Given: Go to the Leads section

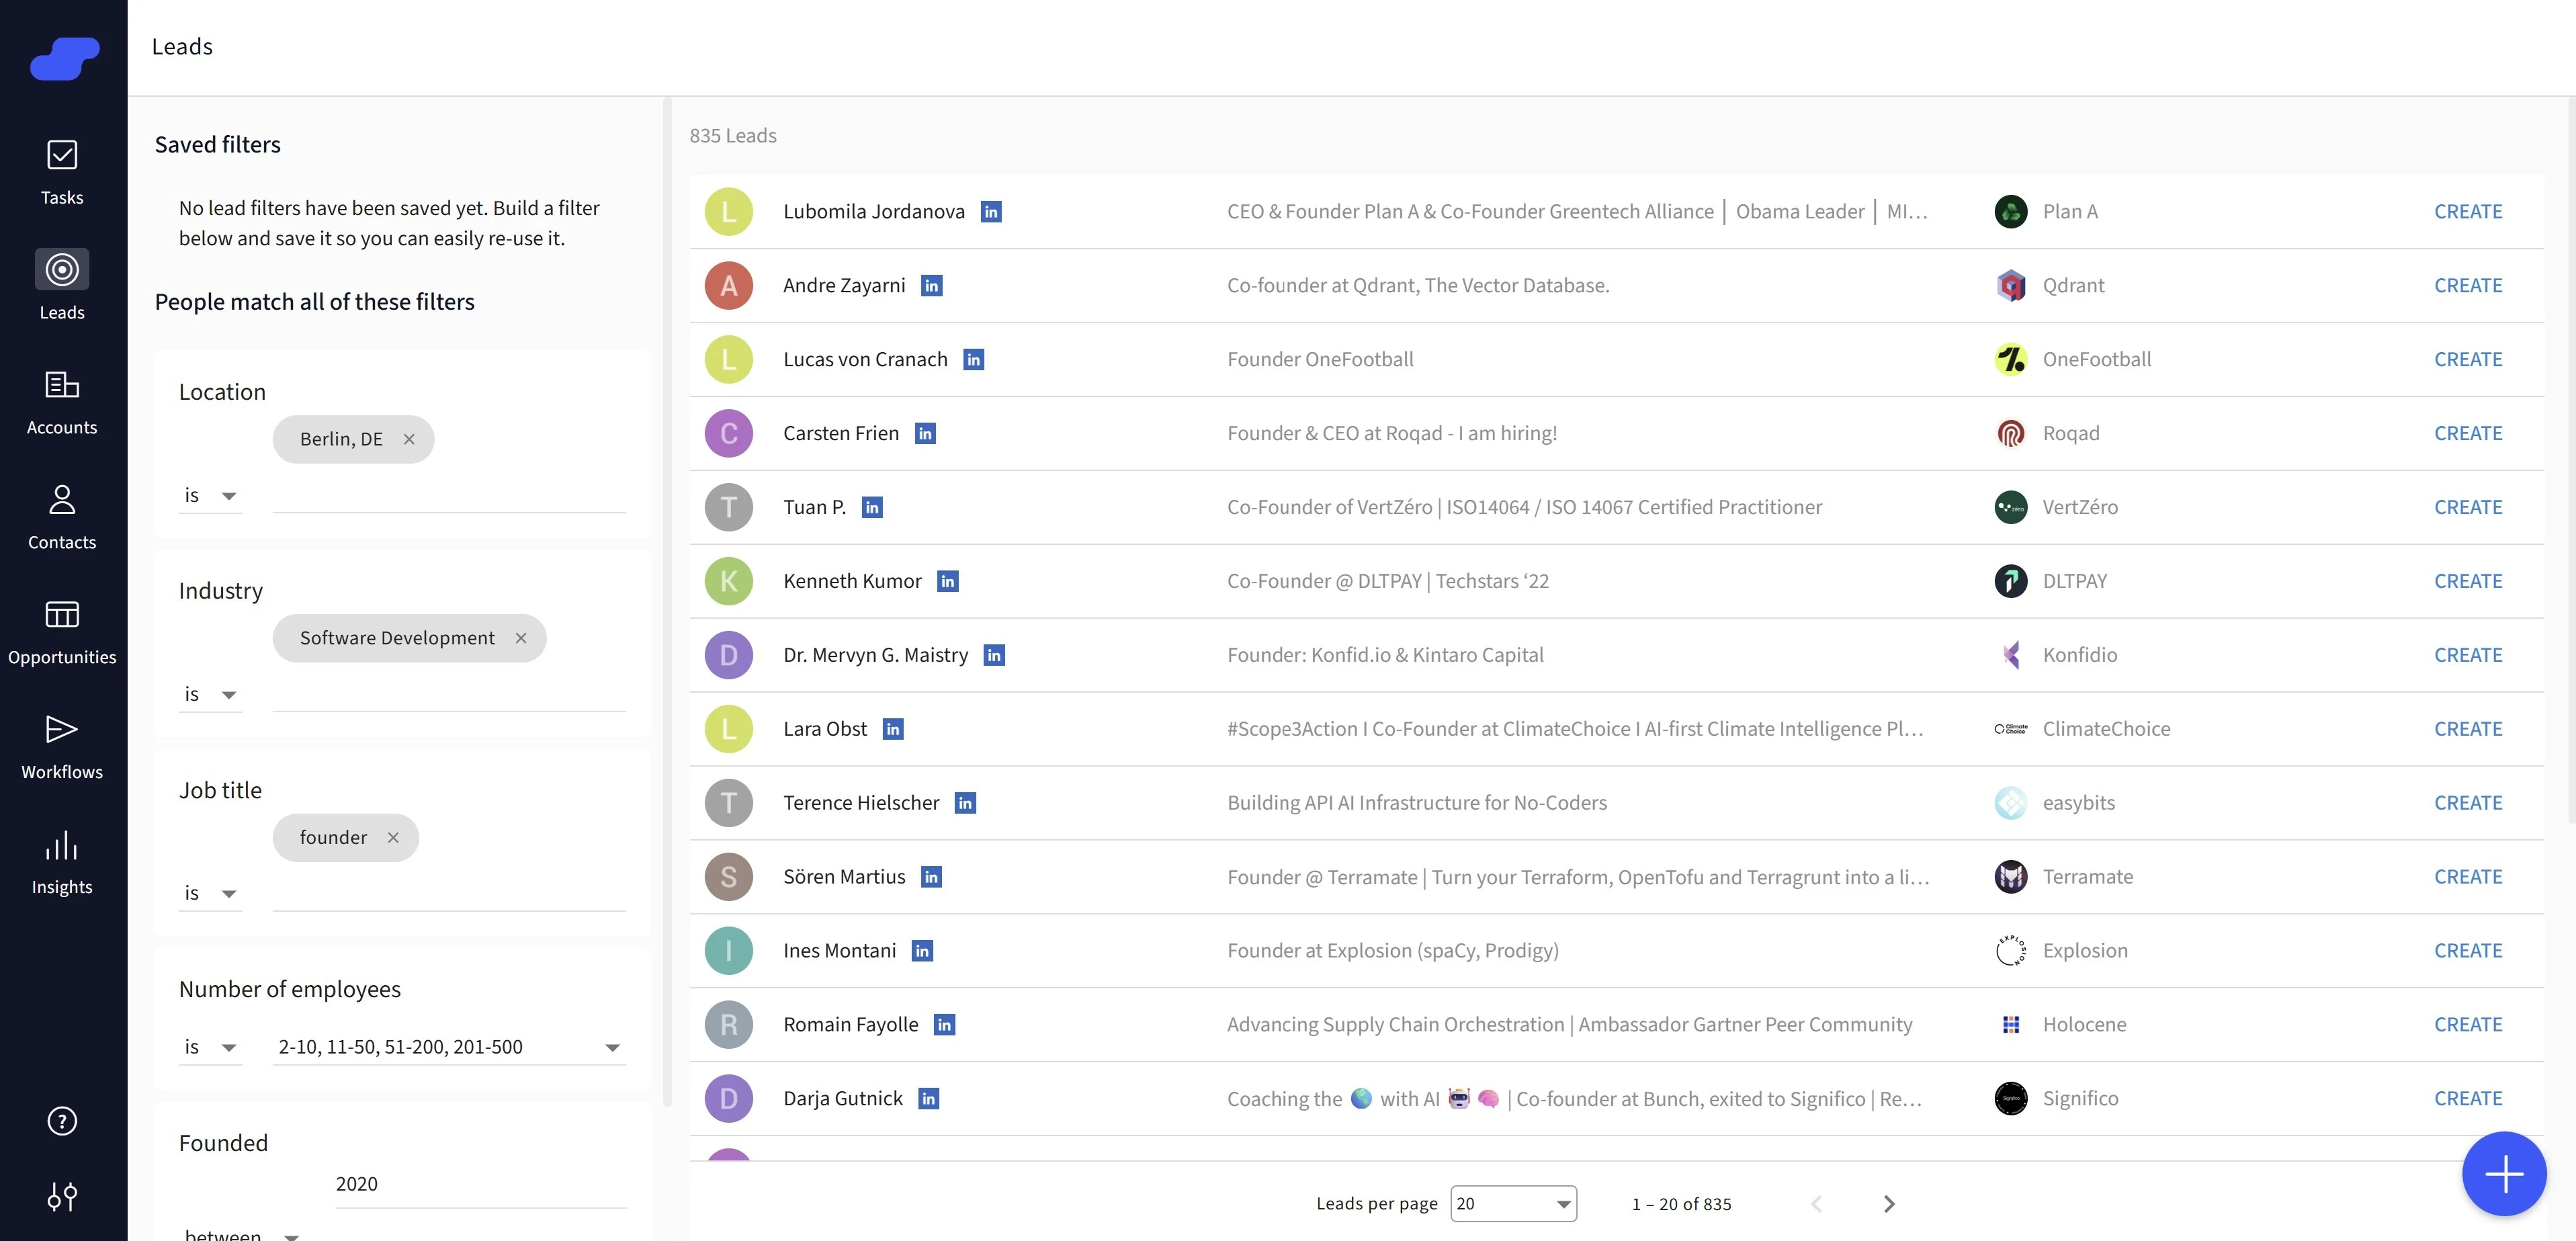Looking at the screenshot, I should click(62, 286).
